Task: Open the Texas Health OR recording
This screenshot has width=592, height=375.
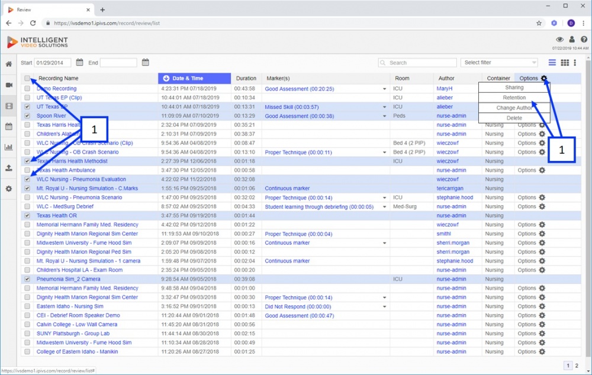Action: point(57,215)
